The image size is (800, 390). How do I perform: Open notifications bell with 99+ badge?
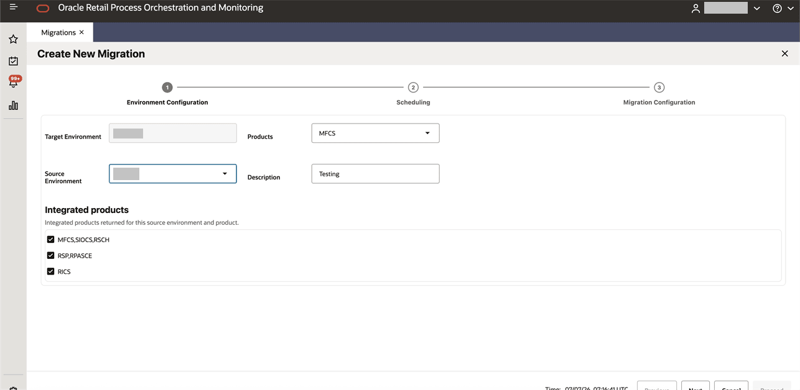tap(14, 83)
